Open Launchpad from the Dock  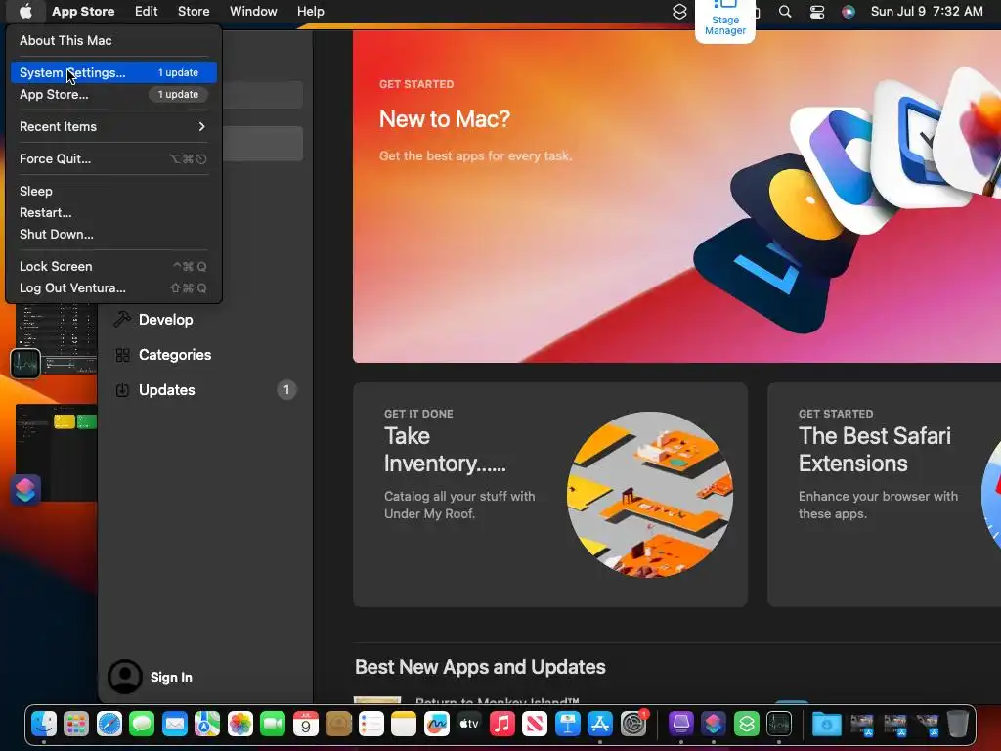pos(76,724)
